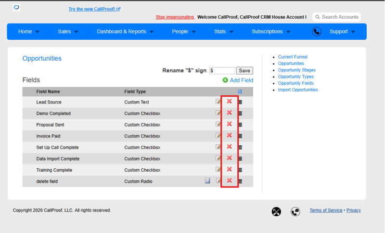The image size is (385, 233).
Task: Edit the Proposal Sent field
Action: 218,124
